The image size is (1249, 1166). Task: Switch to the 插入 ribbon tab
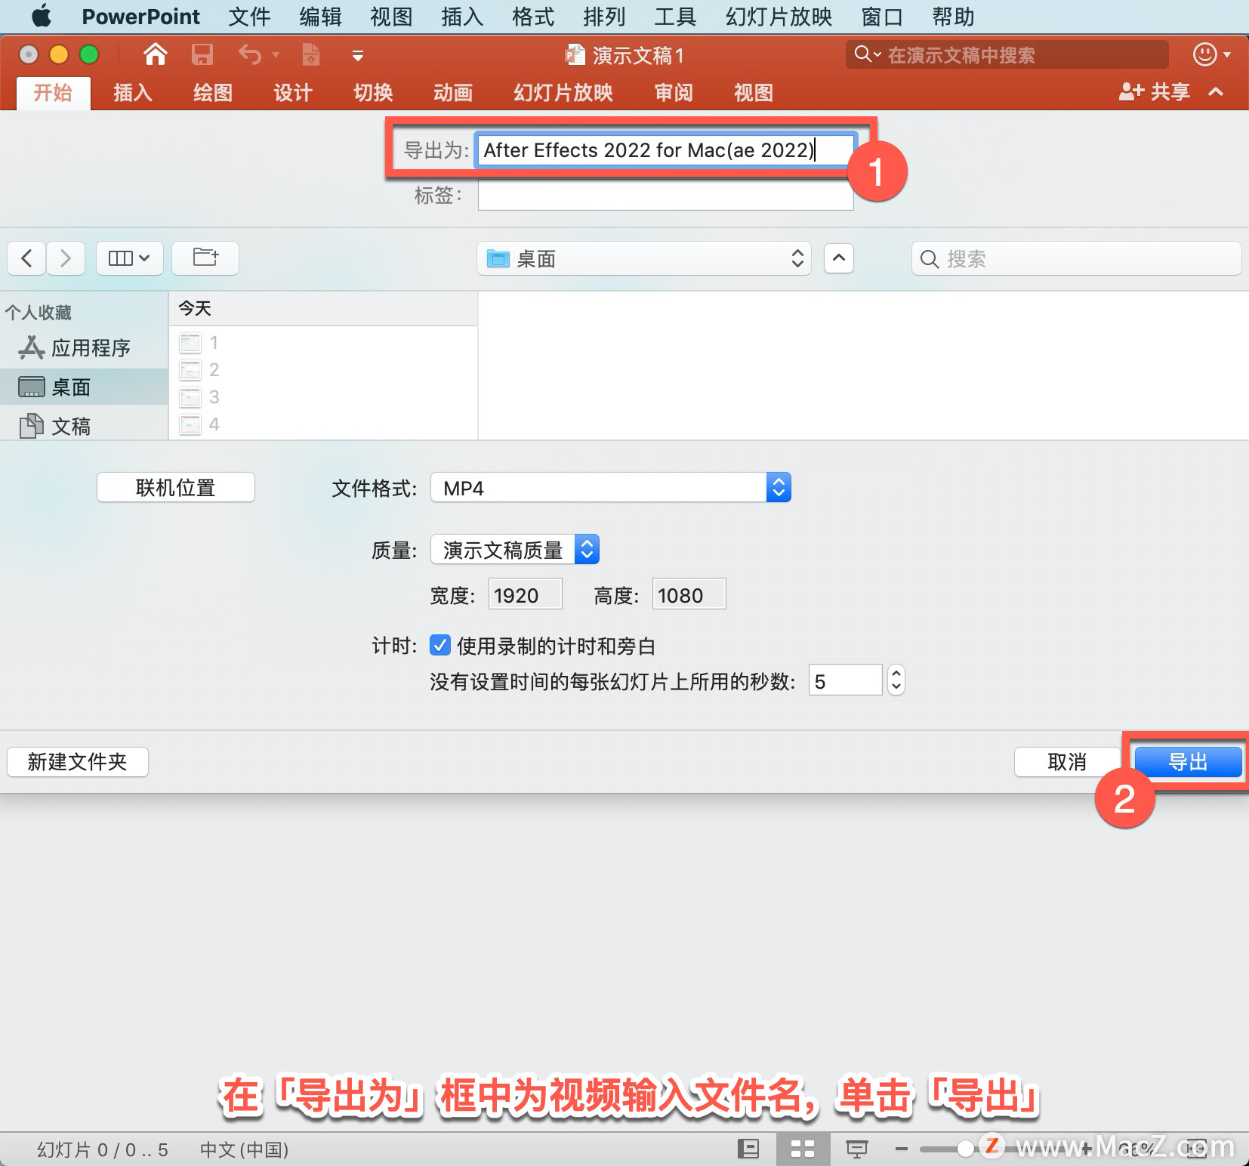pyautogui.click(x=133, y=93)
